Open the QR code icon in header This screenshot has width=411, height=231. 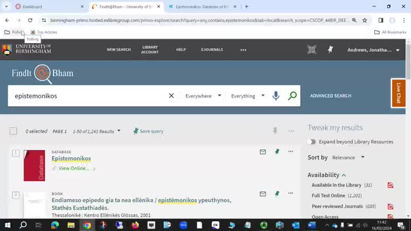coord(312,49)
